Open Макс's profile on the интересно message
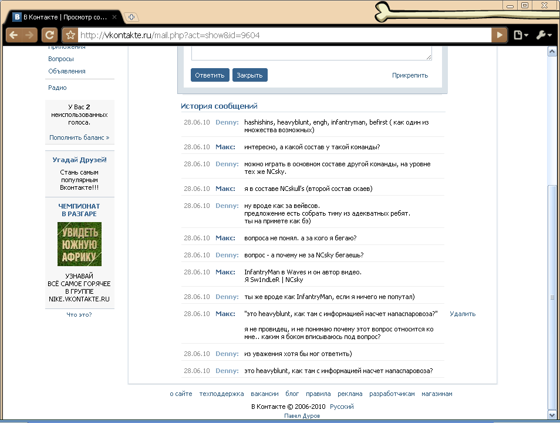This screenshot has width=560, height=423. tap(225, 147)
